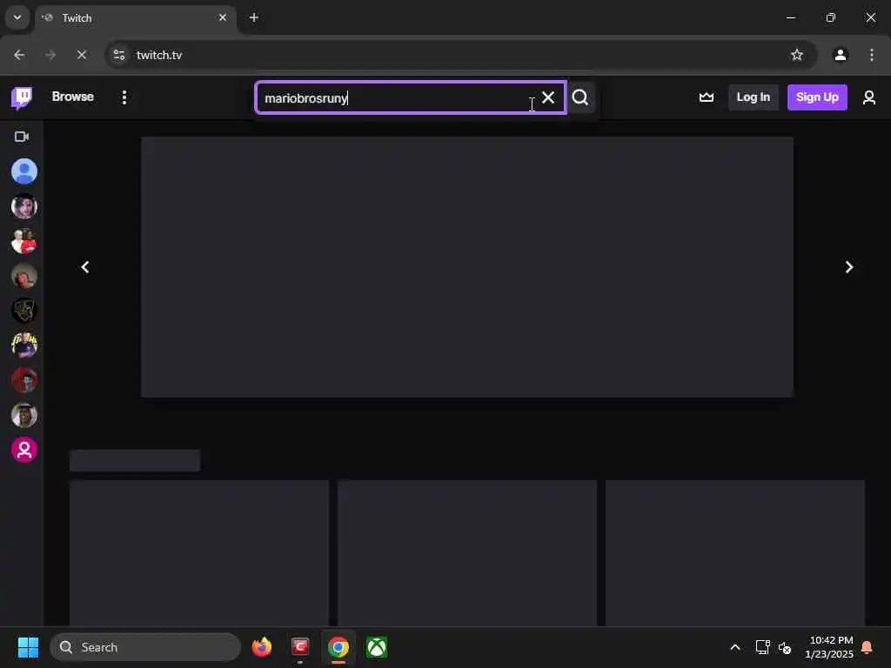Expand sidebar via camera icon

22,137
